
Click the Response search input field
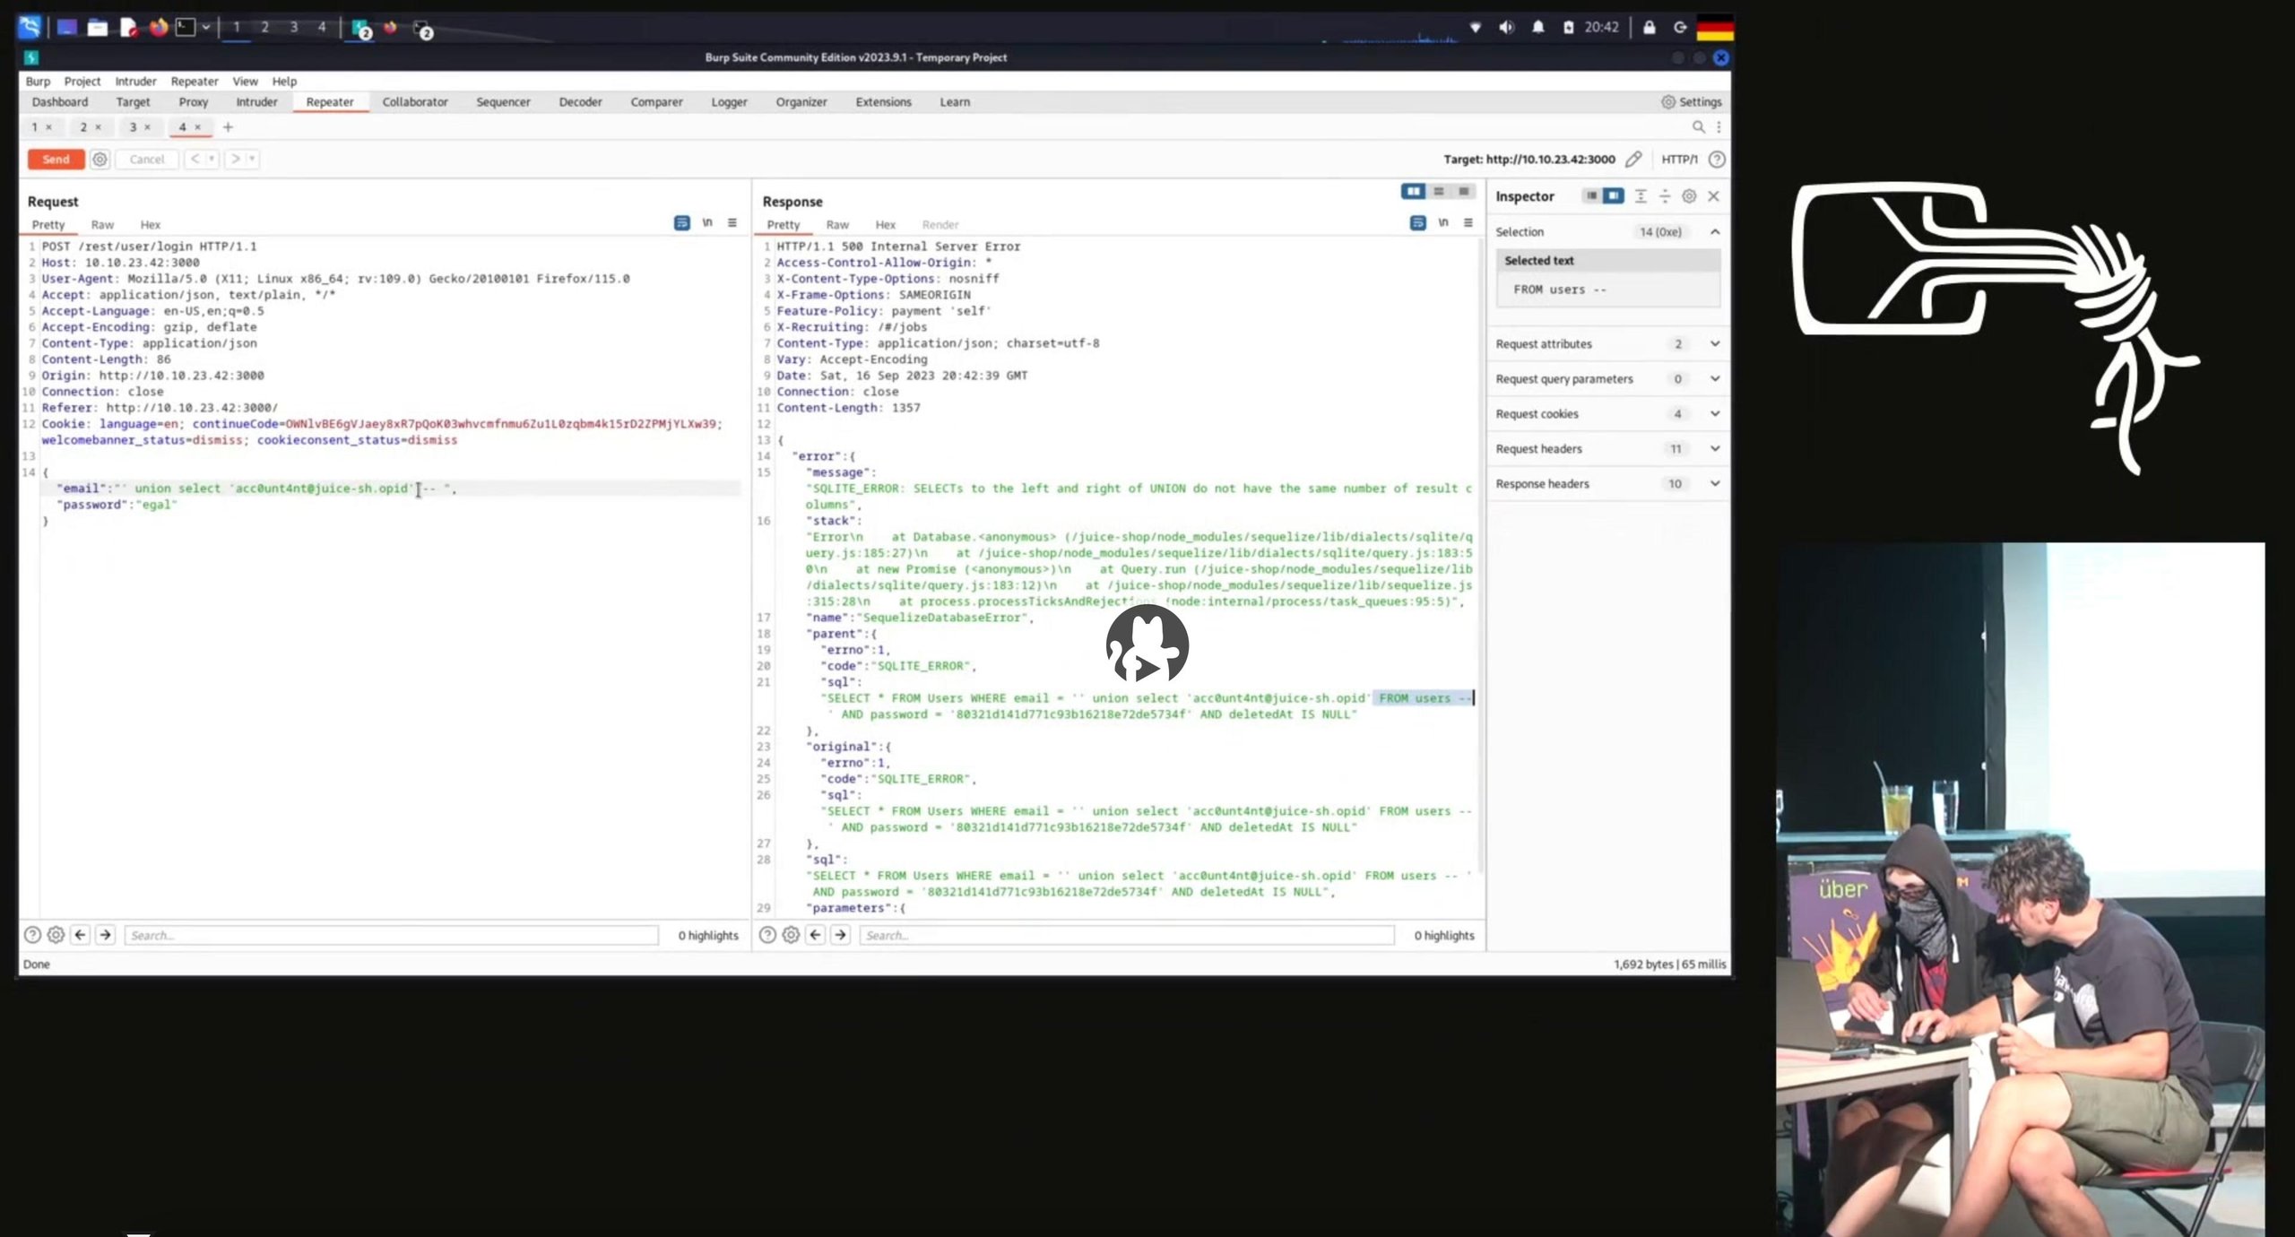tap(1125, 936)
